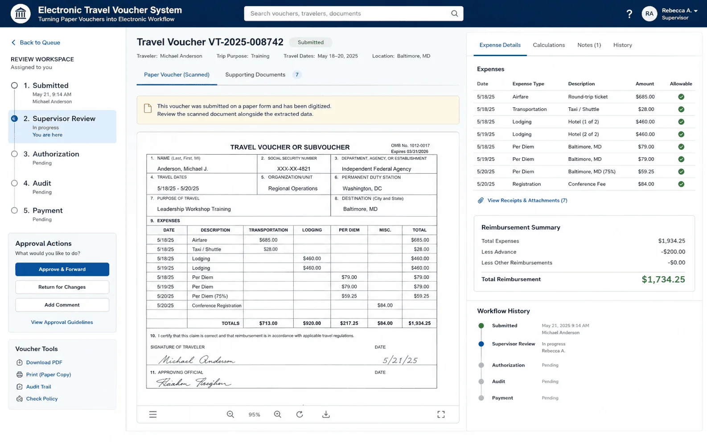Switch to the Calculations tab
This screenshot has width=707, height=442.
549,45
